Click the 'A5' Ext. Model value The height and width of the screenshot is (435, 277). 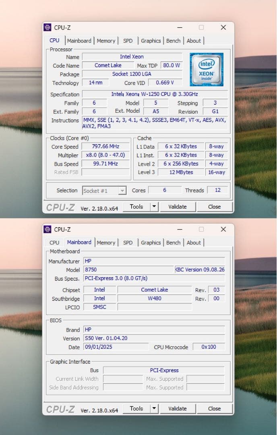pyautogui.click(x=156, y=112)
